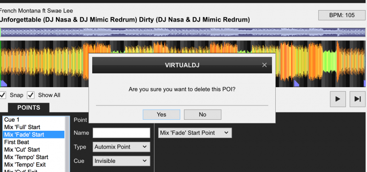
Task: Jump ahead with the skip-to-next icon
Action: coord(357,99)
